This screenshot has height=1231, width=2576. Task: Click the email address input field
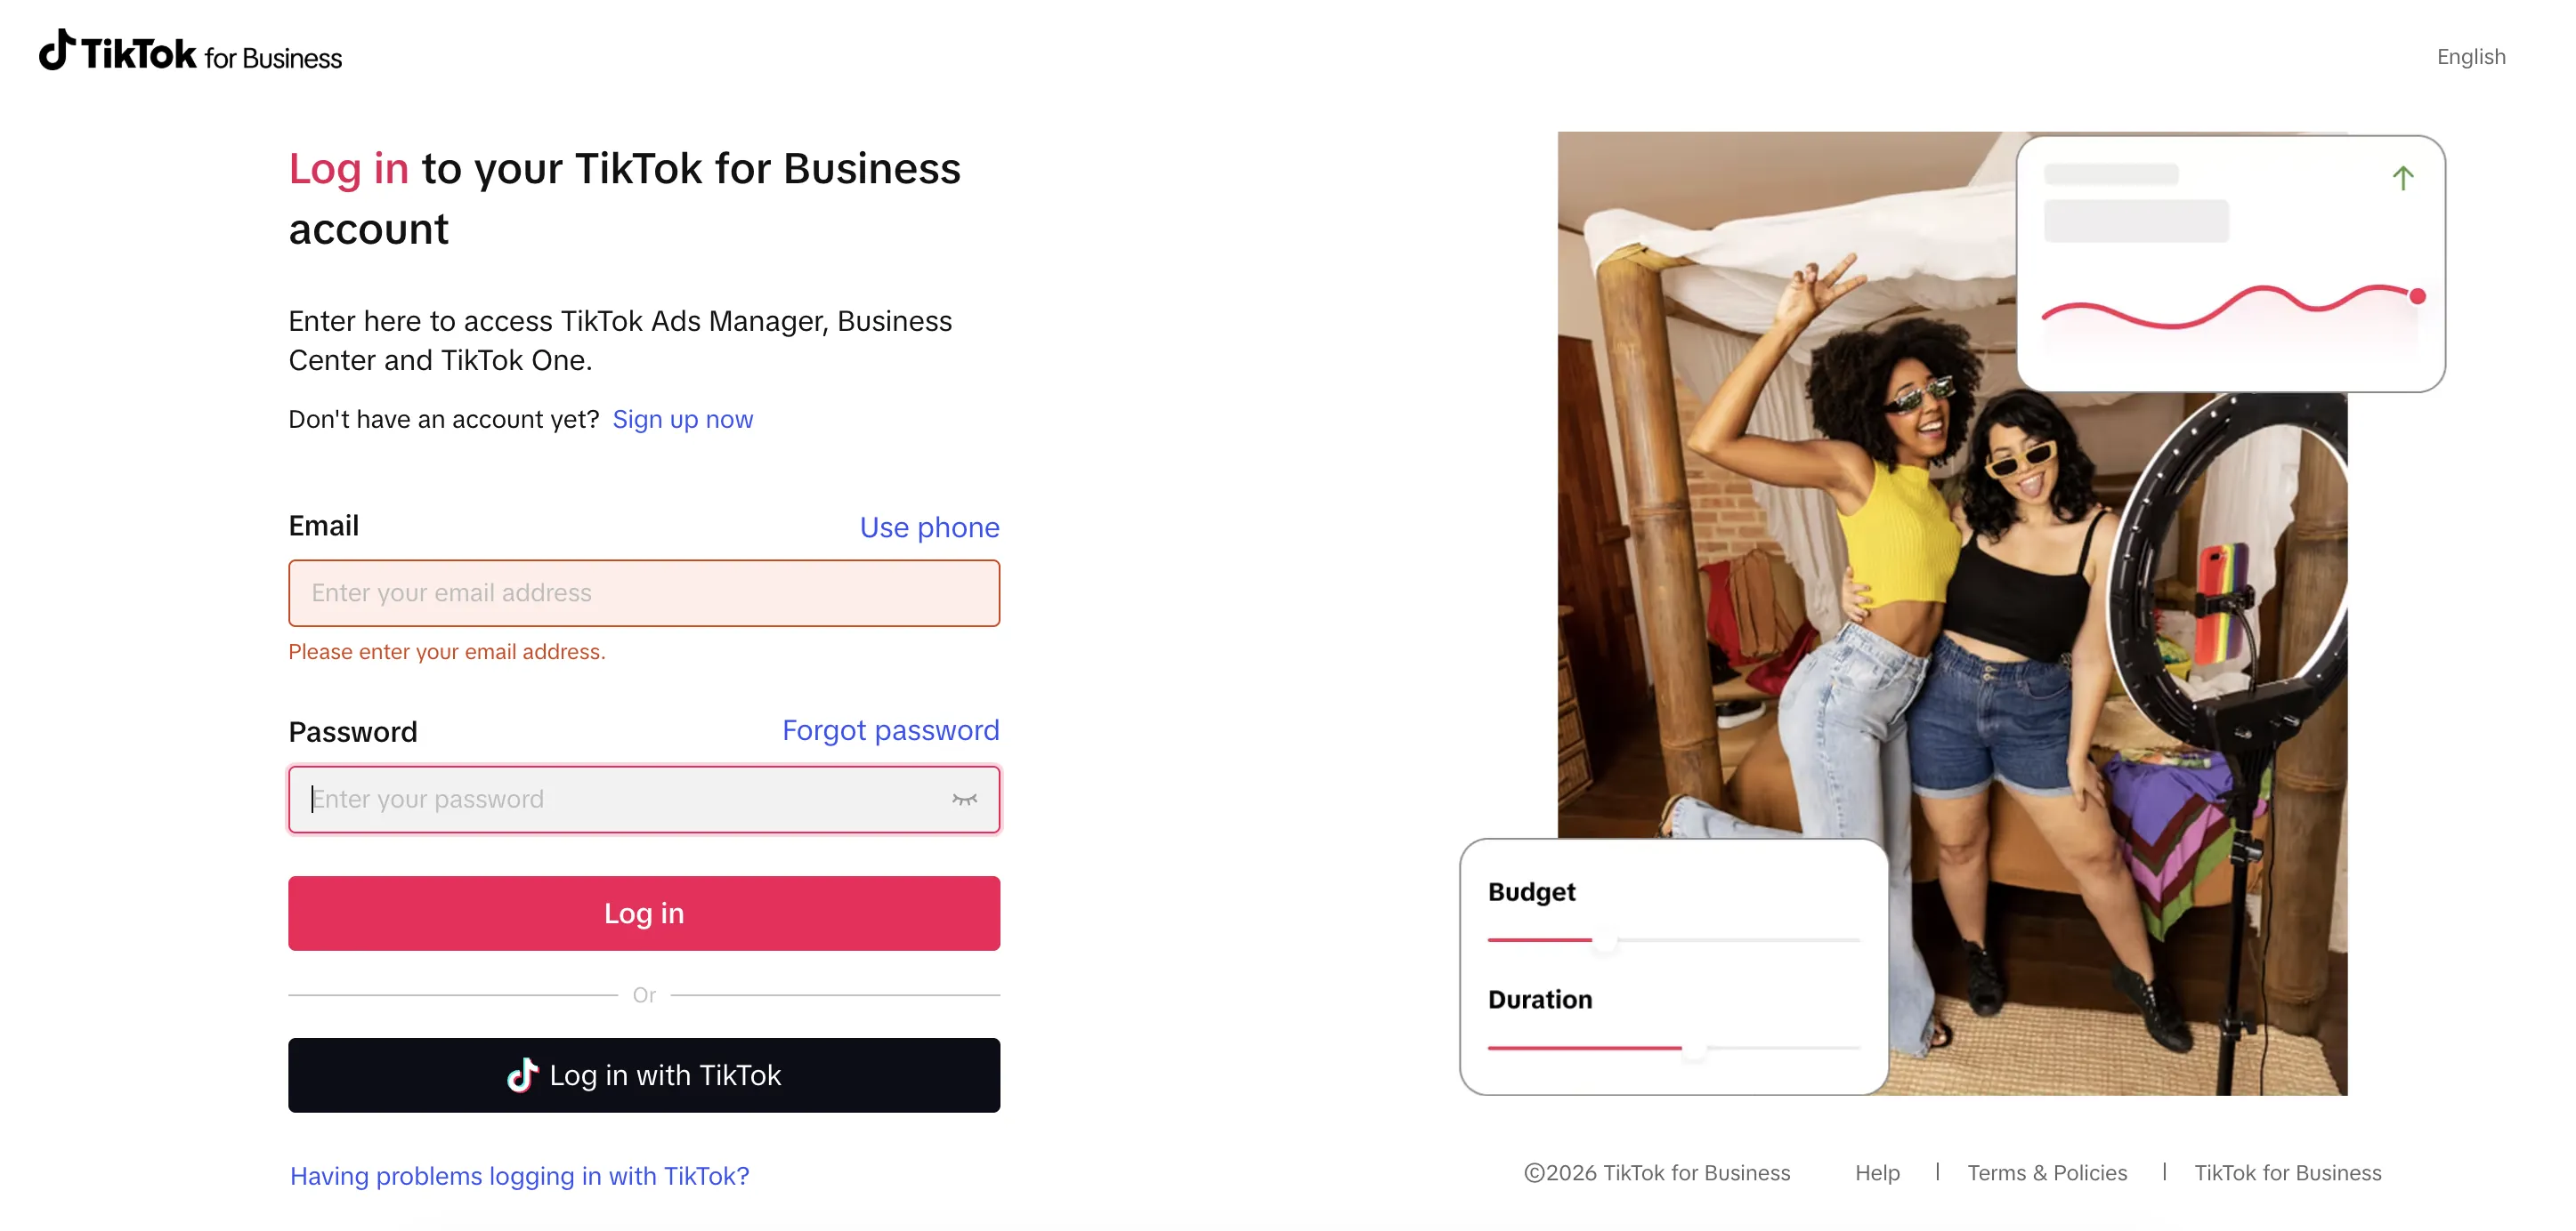644,593
